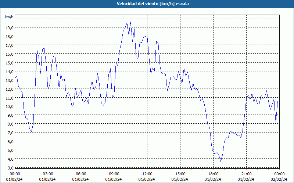Click the title 'Velocidad del viento [km/h] escala'
Viewport: 294px width, 183px height.
pyautogui.click(x=153, y=4)
